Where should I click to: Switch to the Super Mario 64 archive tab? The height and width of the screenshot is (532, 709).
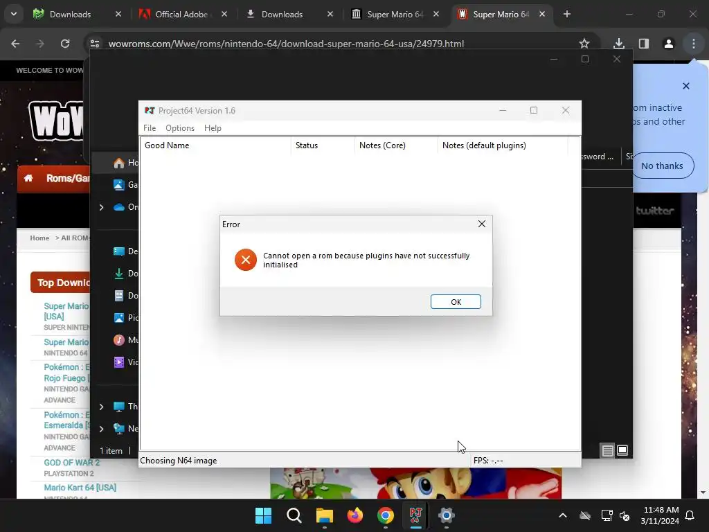click(x=394, y=14)
